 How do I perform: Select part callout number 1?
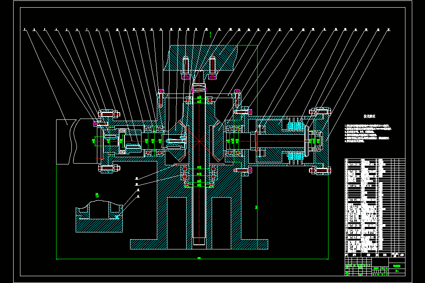(x=25, y=30)
